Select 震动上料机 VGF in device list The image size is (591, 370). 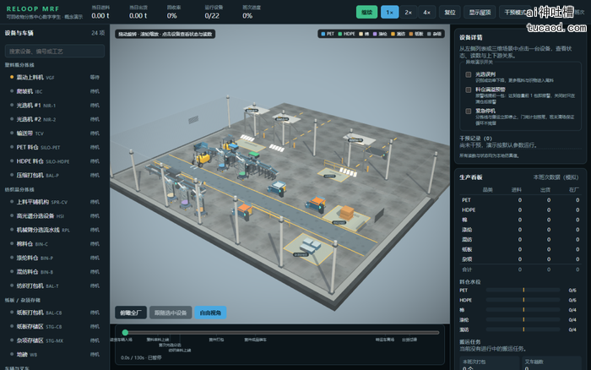point(54,78)
